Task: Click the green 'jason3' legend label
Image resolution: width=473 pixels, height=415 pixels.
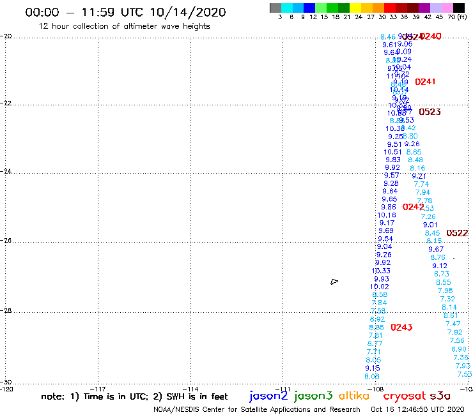Action: (313, 396)
